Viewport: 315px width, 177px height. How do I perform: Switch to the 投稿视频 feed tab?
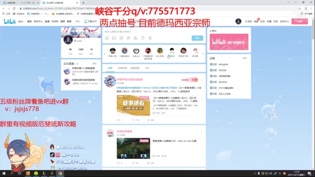(x=122, y=68)
